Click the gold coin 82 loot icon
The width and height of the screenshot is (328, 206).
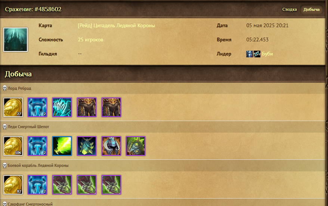pos(13,185)
